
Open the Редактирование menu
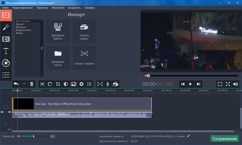point(23,8)
